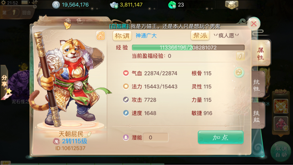Open the info icon near blessing experience
293x165 pixels.
(x=240, y=56)
